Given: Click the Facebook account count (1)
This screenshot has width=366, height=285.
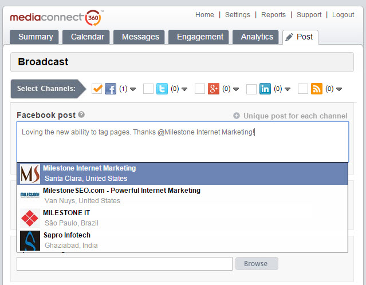Looking at the screenshot, I should [x=123, y=89].
